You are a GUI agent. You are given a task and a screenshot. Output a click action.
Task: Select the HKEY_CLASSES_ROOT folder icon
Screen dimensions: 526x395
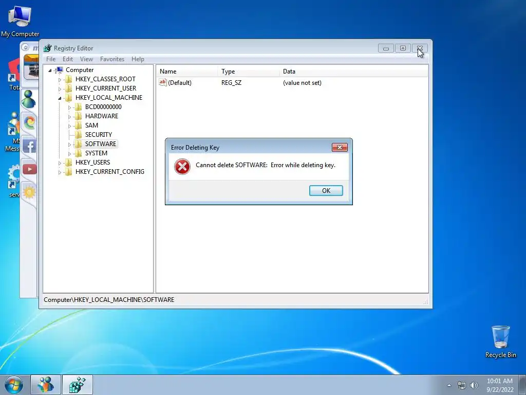[x=68, y=79]
